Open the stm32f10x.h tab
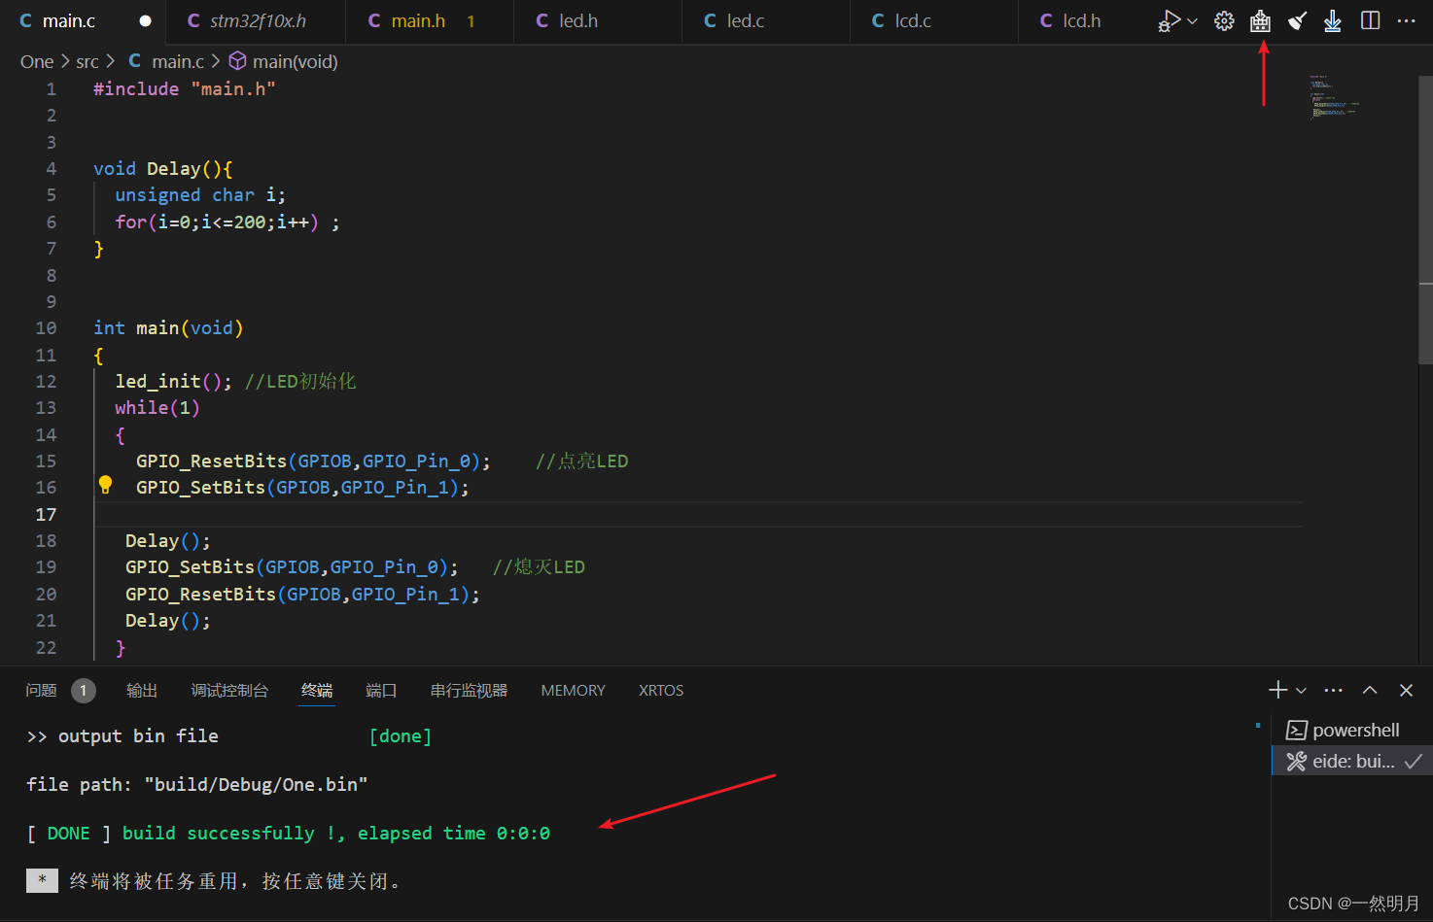This screenshot has width=1433, height=922. [258, 21]
